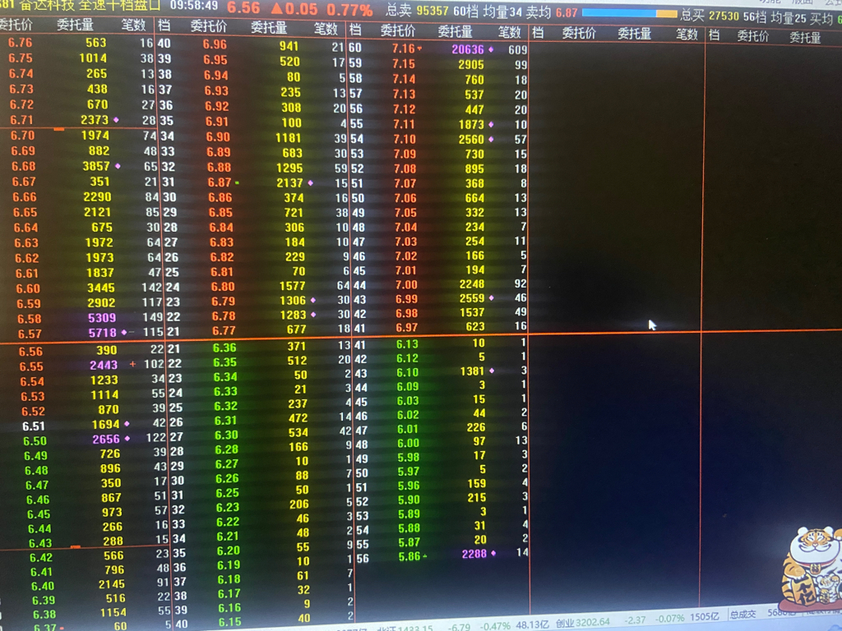
Task: Click the diamond marker beside quantity 1381
Action: click(x=492, y=371)
